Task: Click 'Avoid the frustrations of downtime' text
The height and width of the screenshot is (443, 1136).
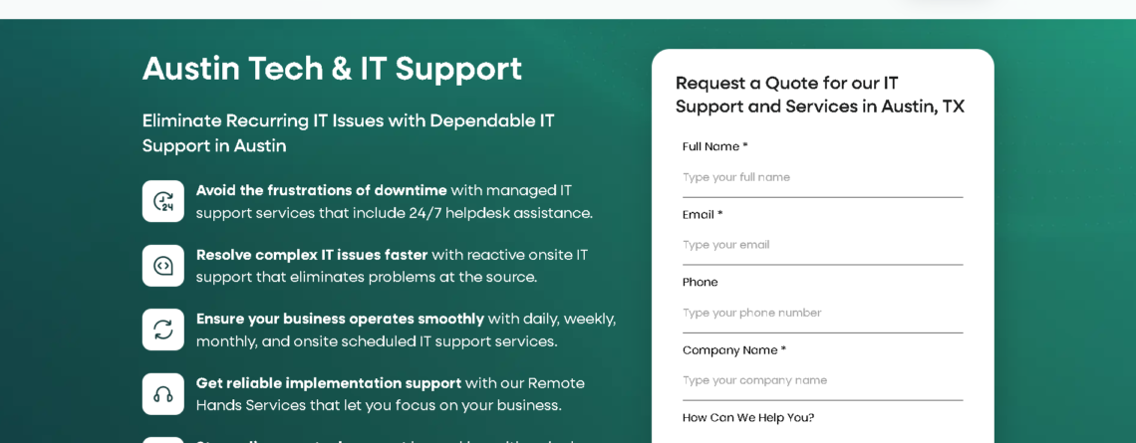Action: pos(322,190)
